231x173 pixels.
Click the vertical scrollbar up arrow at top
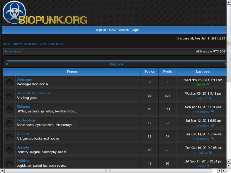click(x=229, y=2)
